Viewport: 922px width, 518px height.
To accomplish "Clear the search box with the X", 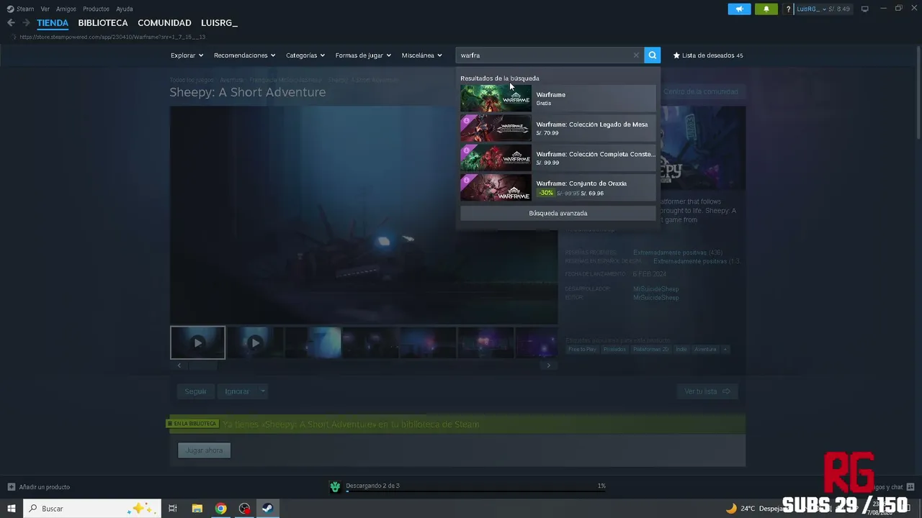I will 636,55.
